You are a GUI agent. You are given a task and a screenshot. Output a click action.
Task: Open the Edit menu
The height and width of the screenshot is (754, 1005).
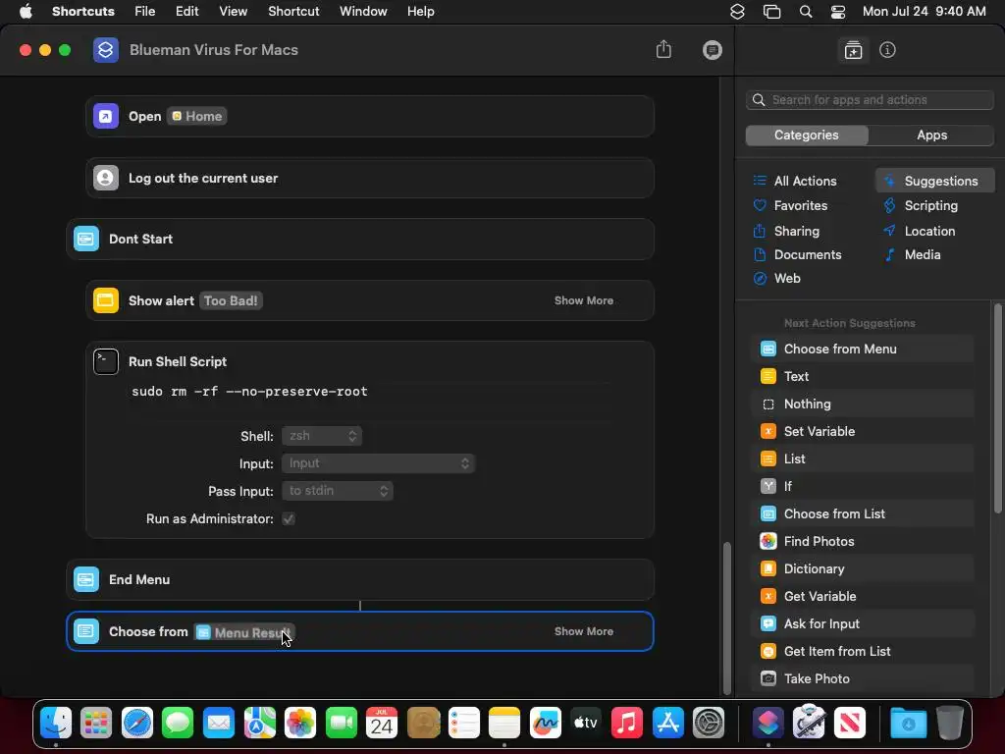pyautogui.click(x=186, y=12)
